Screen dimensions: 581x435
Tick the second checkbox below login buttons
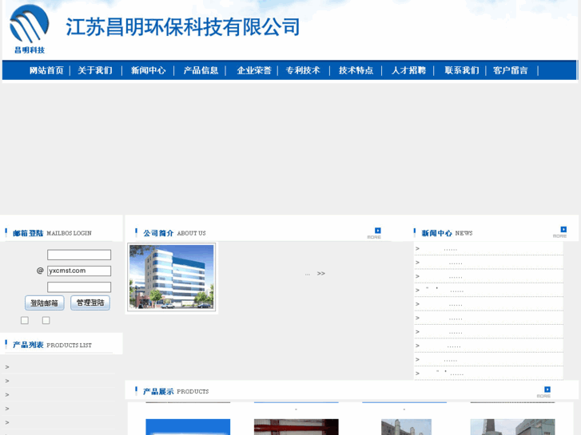pos(46,320)
